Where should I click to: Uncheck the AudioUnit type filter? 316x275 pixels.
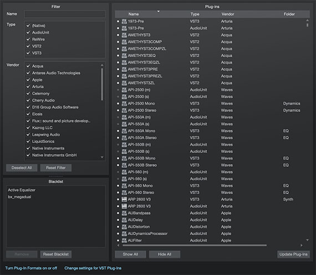coord(28,33)
